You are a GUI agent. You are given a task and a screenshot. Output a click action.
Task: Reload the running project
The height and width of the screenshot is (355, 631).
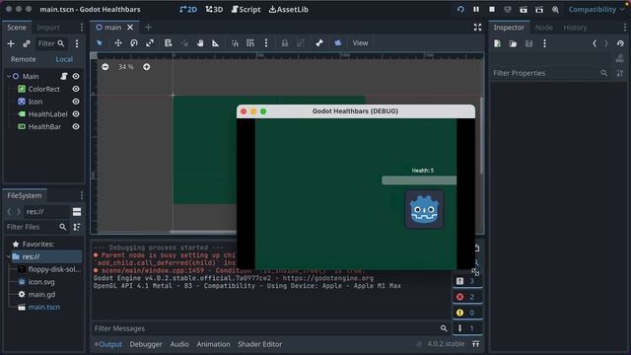click(x=460, y=9)
